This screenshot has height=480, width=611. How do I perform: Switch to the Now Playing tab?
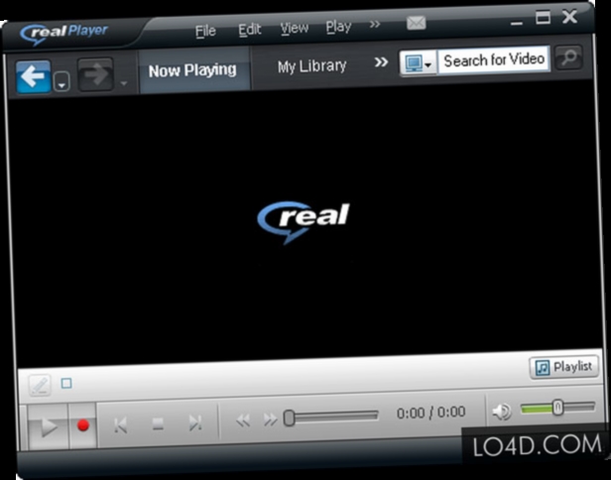pos(193,70)
